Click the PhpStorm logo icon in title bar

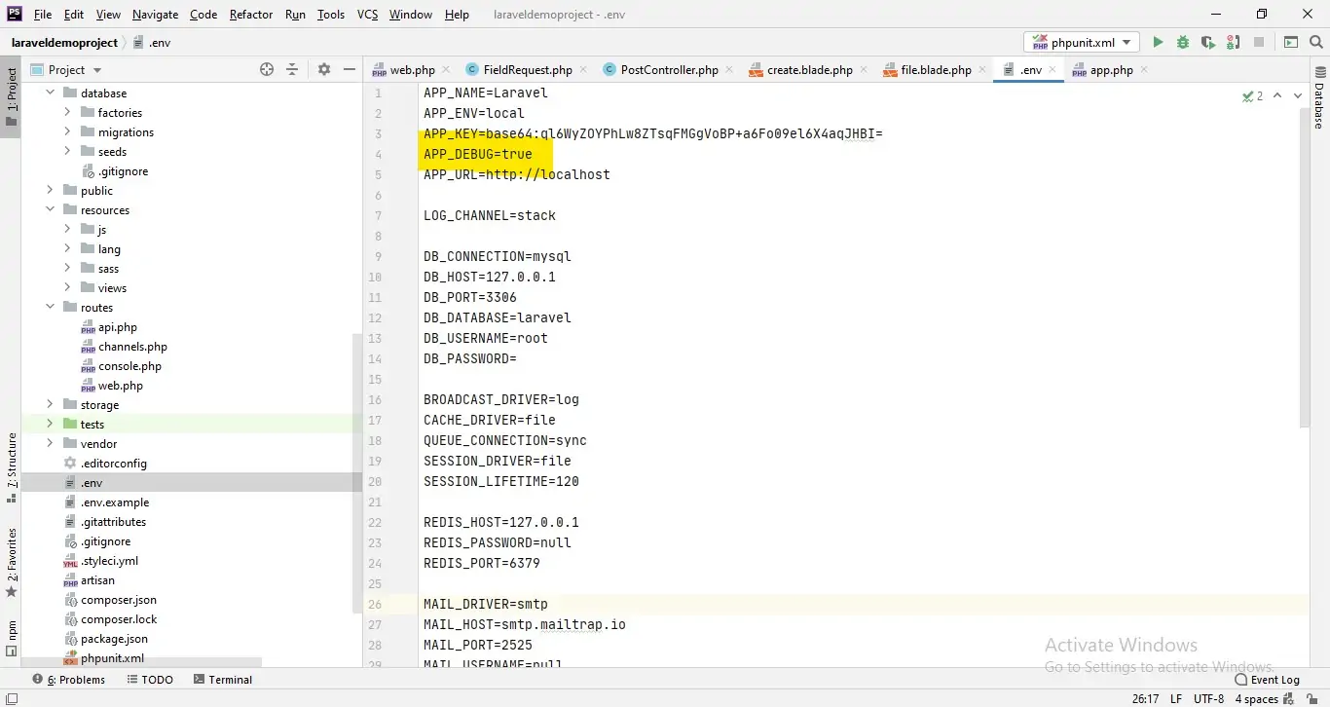click(15, 14)
